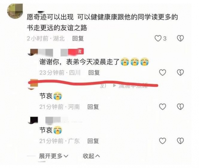This screenshot has height=168, width=199.
Task: Reply to the Sichuan comment via 回复
Action: [x=94, y=73]
